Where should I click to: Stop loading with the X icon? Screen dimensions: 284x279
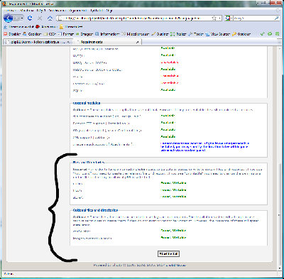[x=40, y=18]
